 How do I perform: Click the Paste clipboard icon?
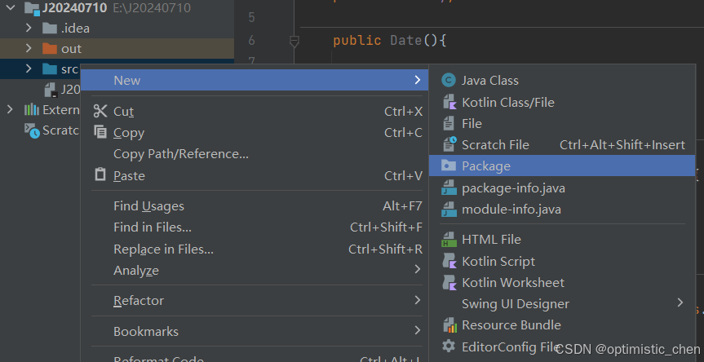pos(100,175)
